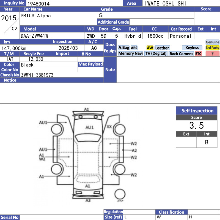Click the year value 2015
220x220 pixels.
pyautogui.click(x=9, y=18)
